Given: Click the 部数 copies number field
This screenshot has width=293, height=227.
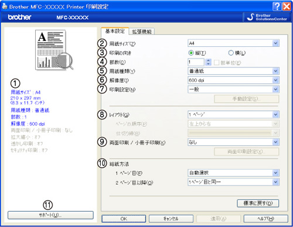Looking at the screenshot, I should (196, 62).
